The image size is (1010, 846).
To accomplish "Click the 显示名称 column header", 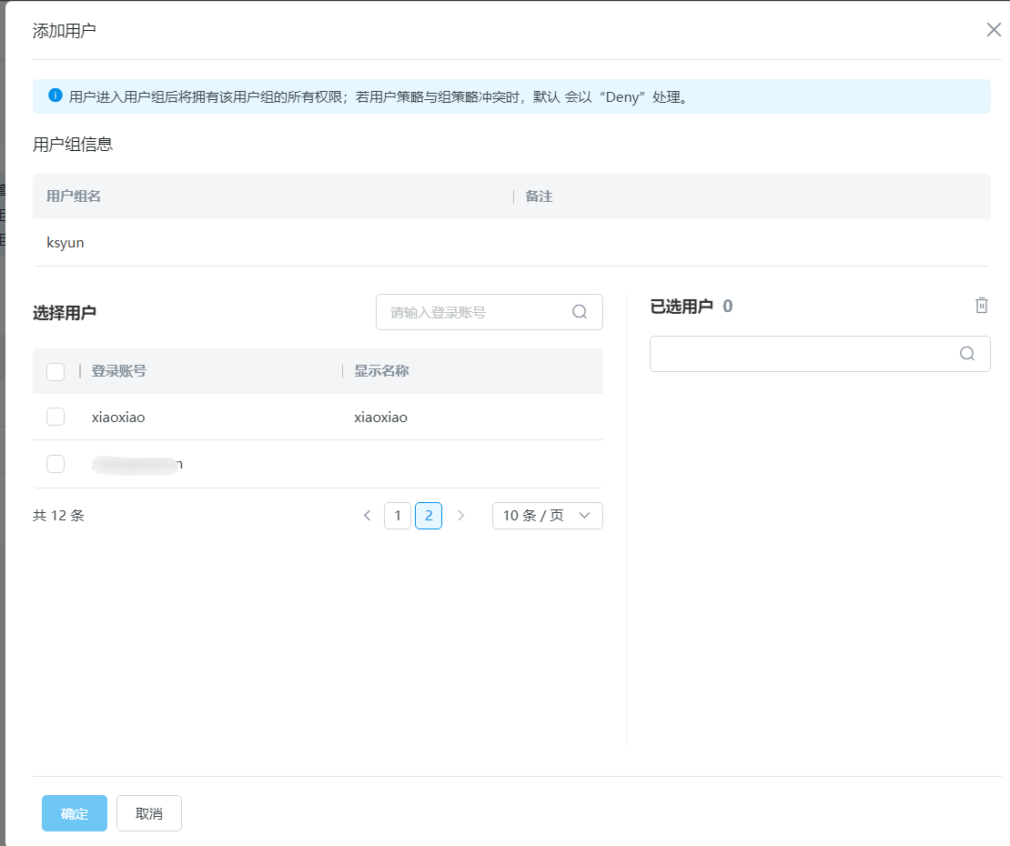I will 381,371.
